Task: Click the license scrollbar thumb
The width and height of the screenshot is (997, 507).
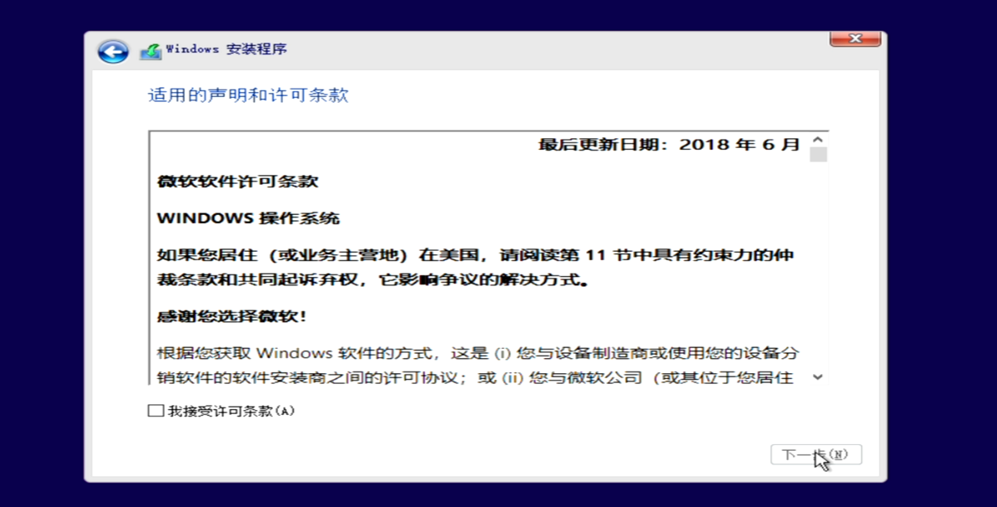Action: [818, 155]
